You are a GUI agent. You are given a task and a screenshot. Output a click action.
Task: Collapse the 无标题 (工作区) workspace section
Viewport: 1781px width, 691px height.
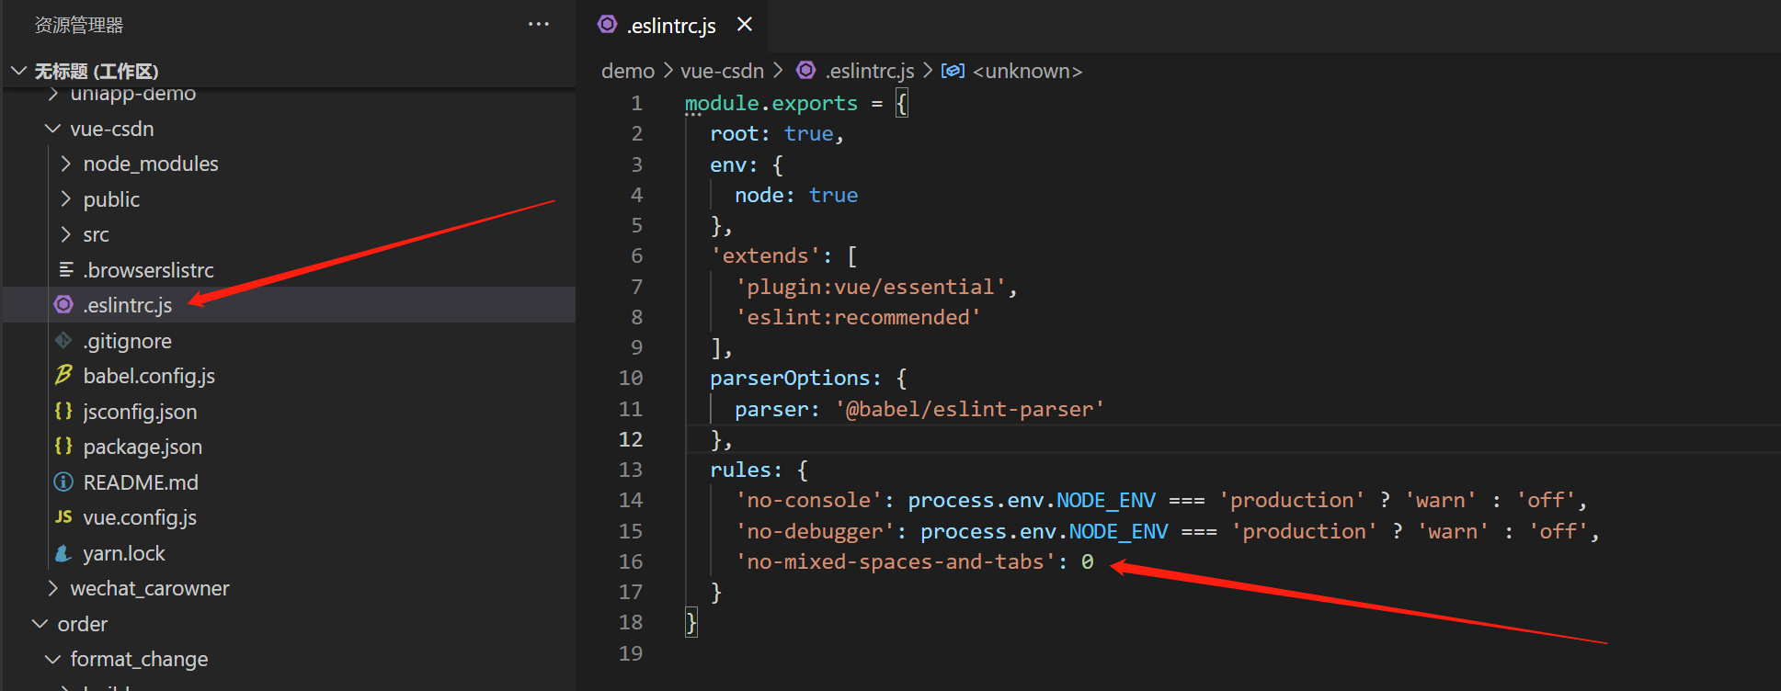[x=18, y=71]
